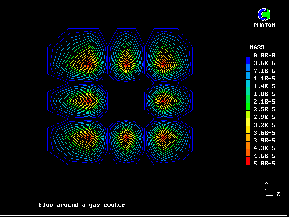Click the 5.0E-5 legend value
The image size is (289, 217).
coord(264,163)
